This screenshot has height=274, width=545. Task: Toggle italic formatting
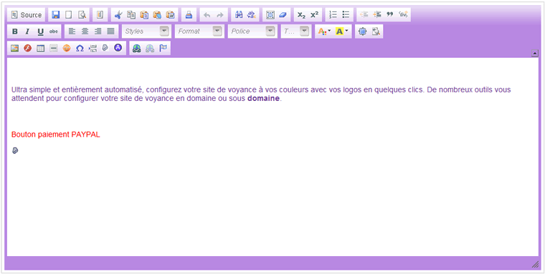(27, 31)
